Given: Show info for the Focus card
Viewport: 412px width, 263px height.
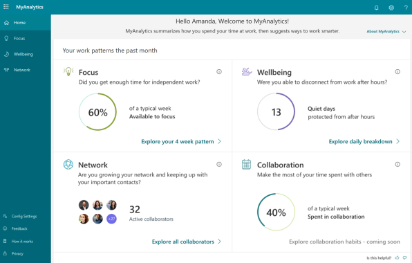Looking at the screenshot, I should [219, 71].
